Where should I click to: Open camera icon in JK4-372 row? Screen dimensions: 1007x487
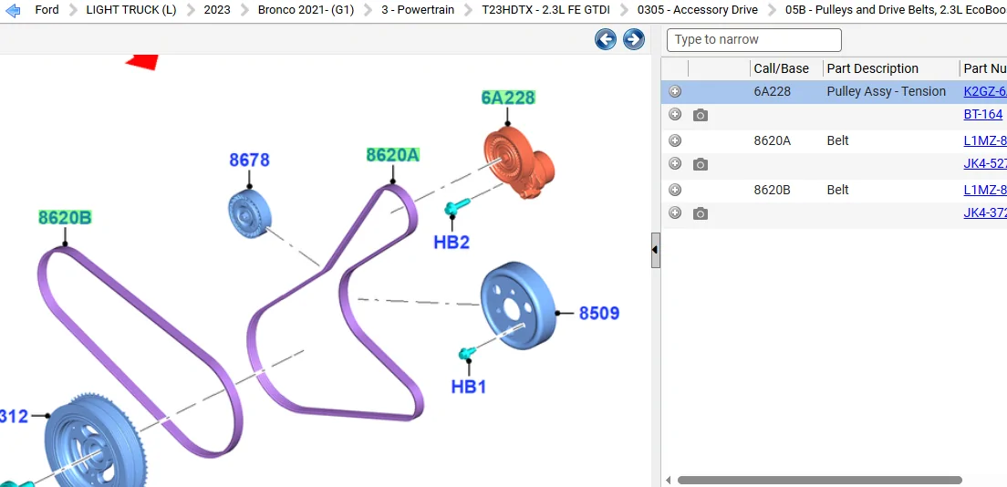700,213
